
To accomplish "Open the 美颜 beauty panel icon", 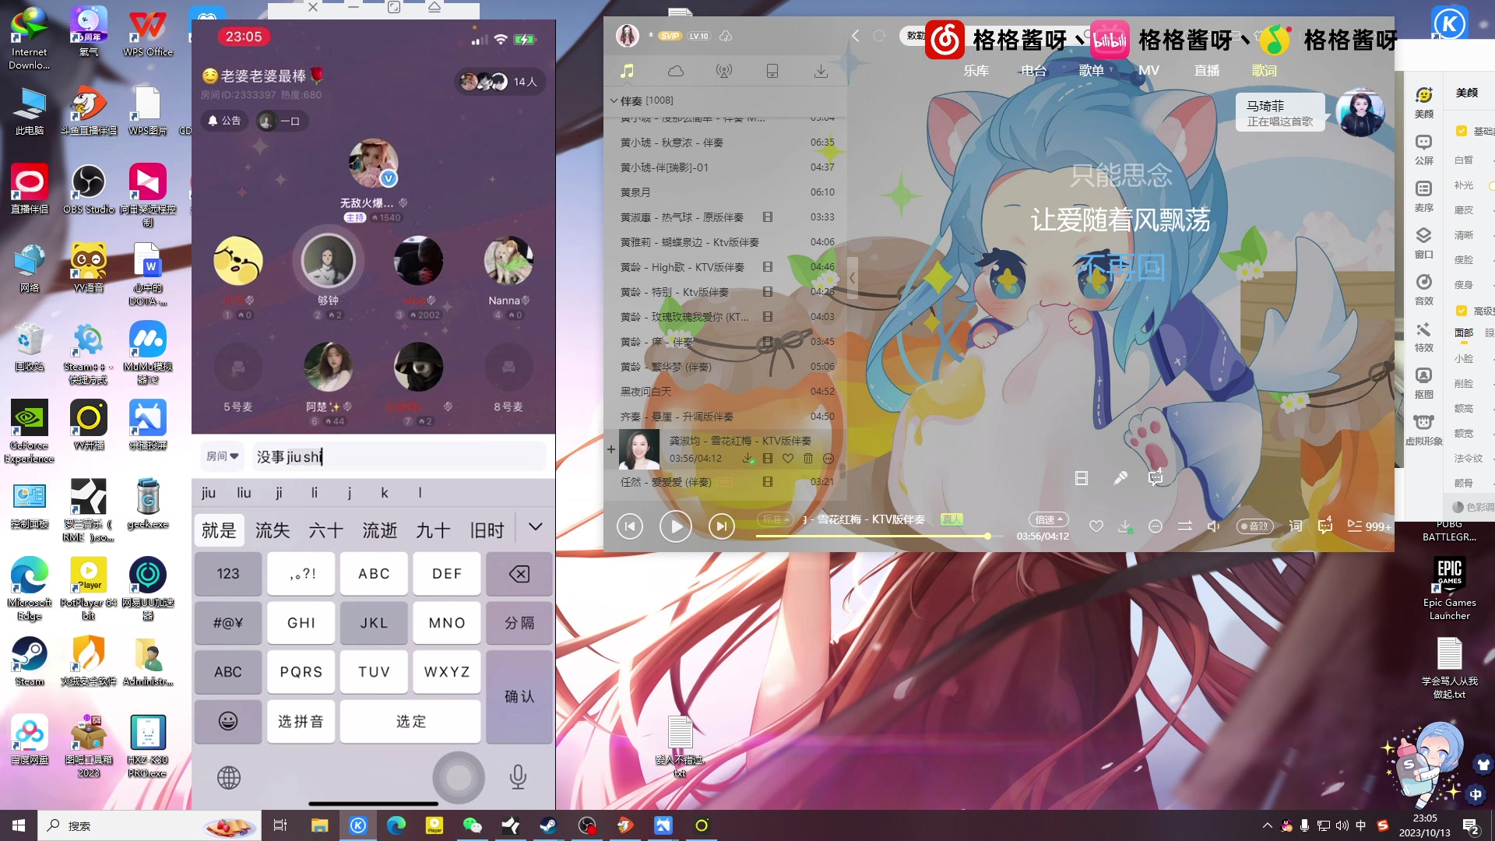I will coord(1423,101).
